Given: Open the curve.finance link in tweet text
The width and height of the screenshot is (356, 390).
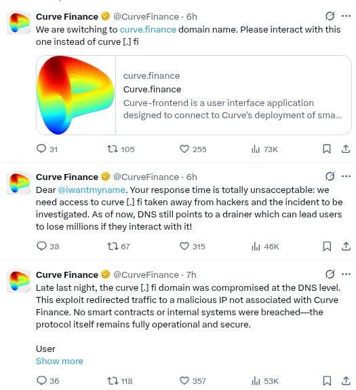Looking at the screenshot, I should pyautogui.click(x=148, y=29).
